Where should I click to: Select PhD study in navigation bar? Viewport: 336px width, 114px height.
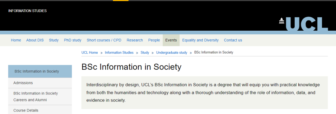[x=72, y=40]
